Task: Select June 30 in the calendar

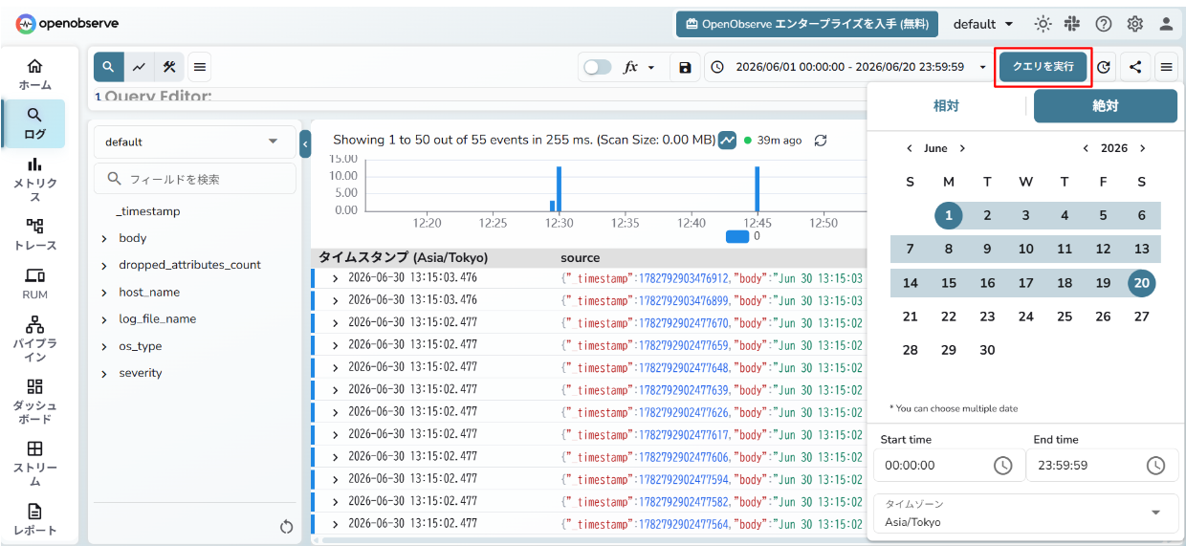Action: tap(987, 350)
